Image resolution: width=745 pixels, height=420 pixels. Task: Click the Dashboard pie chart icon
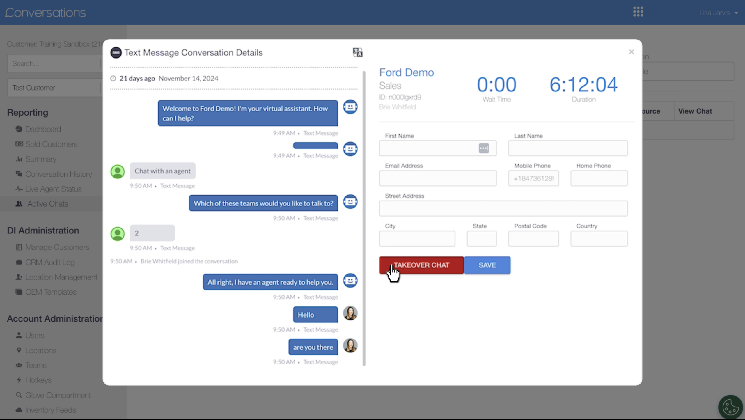[x=19, y=129]
